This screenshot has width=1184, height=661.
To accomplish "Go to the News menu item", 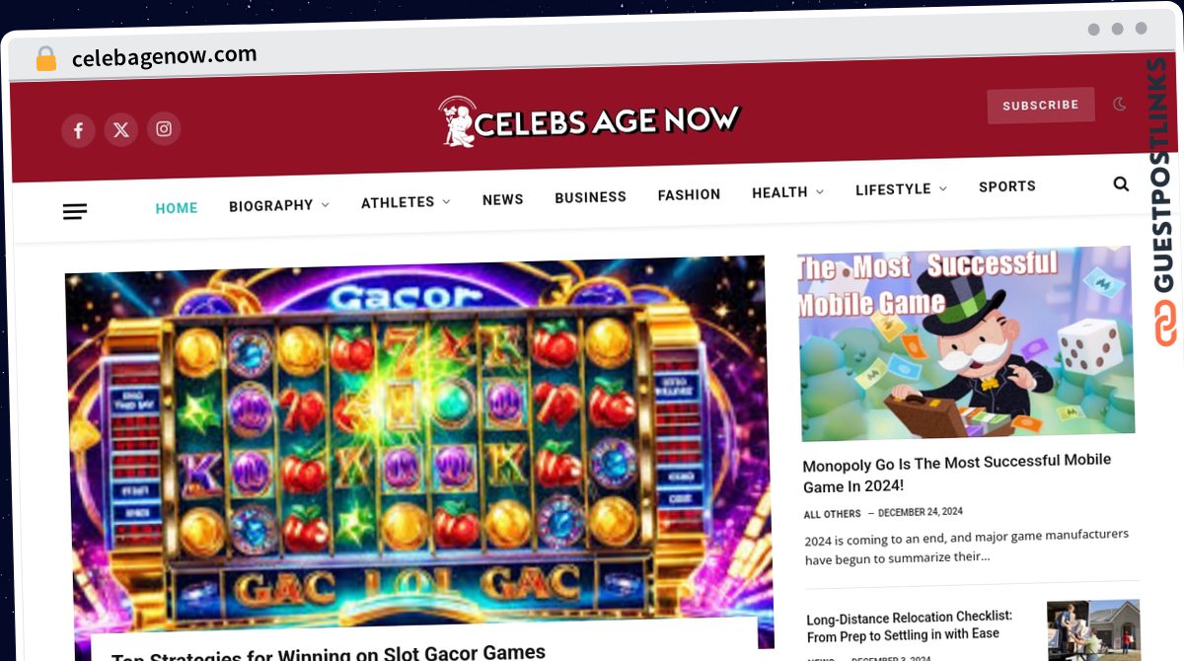I will pyautogui.click(x=503, y=199).
